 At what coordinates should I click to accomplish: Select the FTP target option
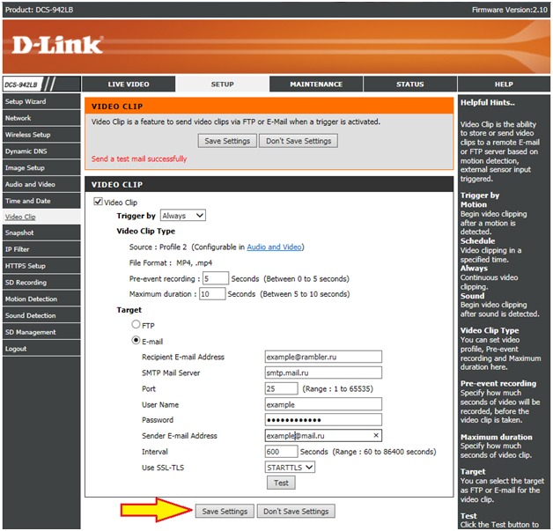[136, 325]
